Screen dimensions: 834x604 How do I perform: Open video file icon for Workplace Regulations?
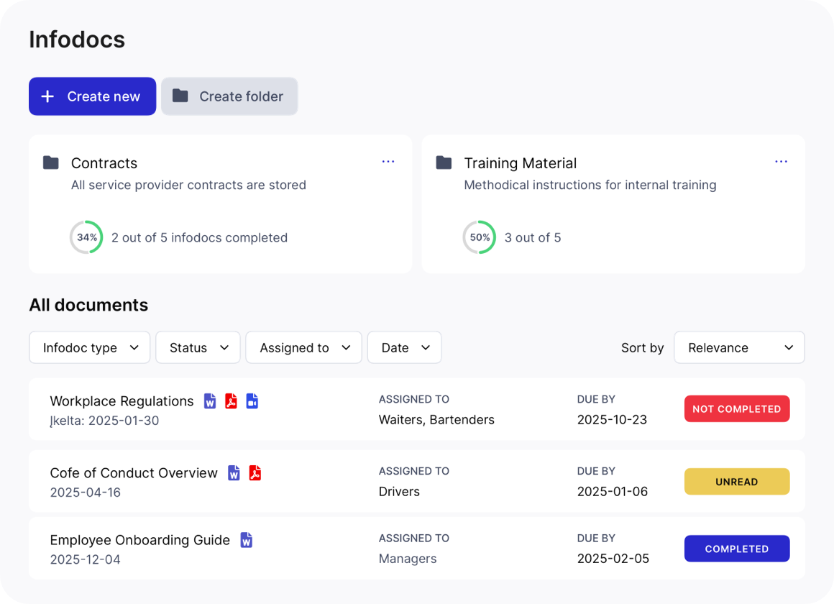(252, 401)
